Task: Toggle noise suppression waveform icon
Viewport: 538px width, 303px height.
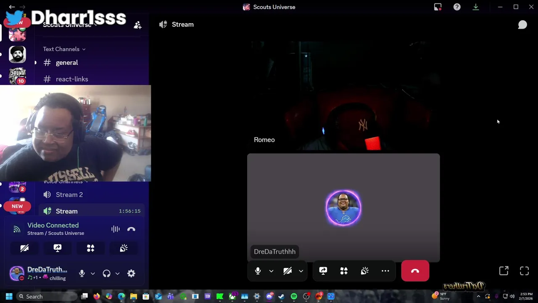Action: coord(115,229)
